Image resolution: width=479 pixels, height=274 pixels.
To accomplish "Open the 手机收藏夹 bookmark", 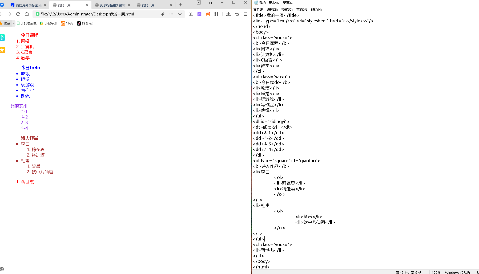I will 26,23.
